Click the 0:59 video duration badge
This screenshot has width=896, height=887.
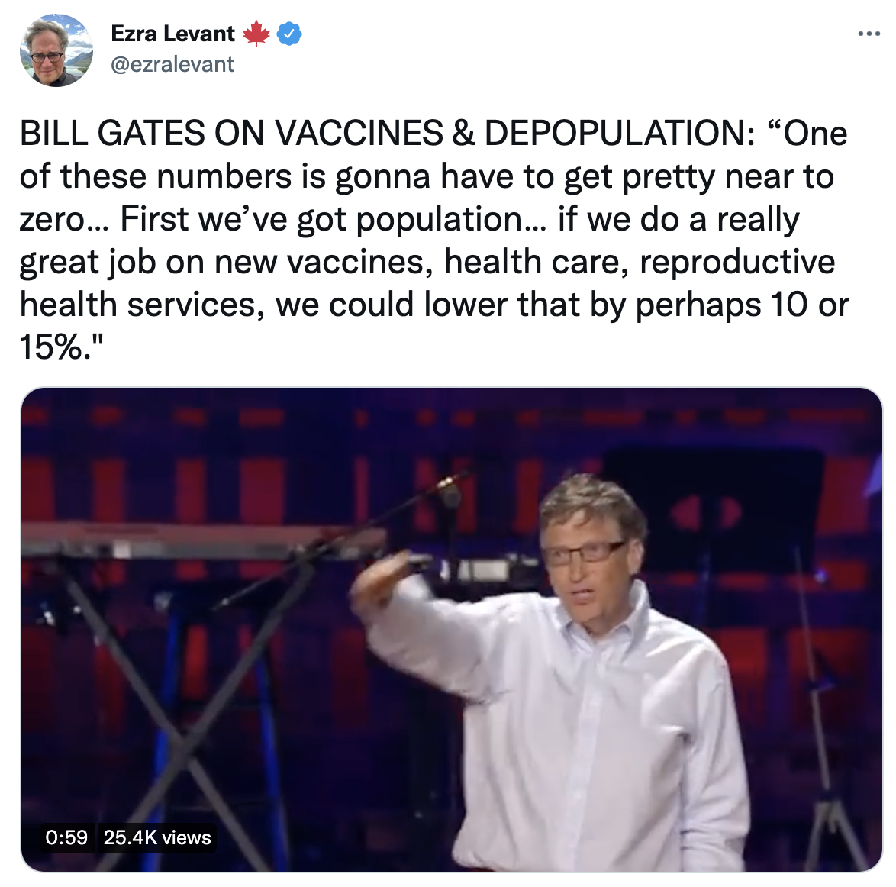point(66,837)
